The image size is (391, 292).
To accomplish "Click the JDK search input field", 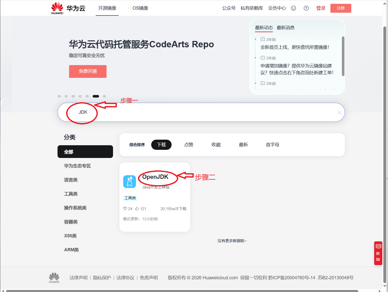I will tap(204, 112).
